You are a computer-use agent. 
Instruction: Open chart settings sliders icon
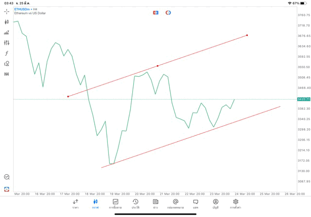(7, 43)
